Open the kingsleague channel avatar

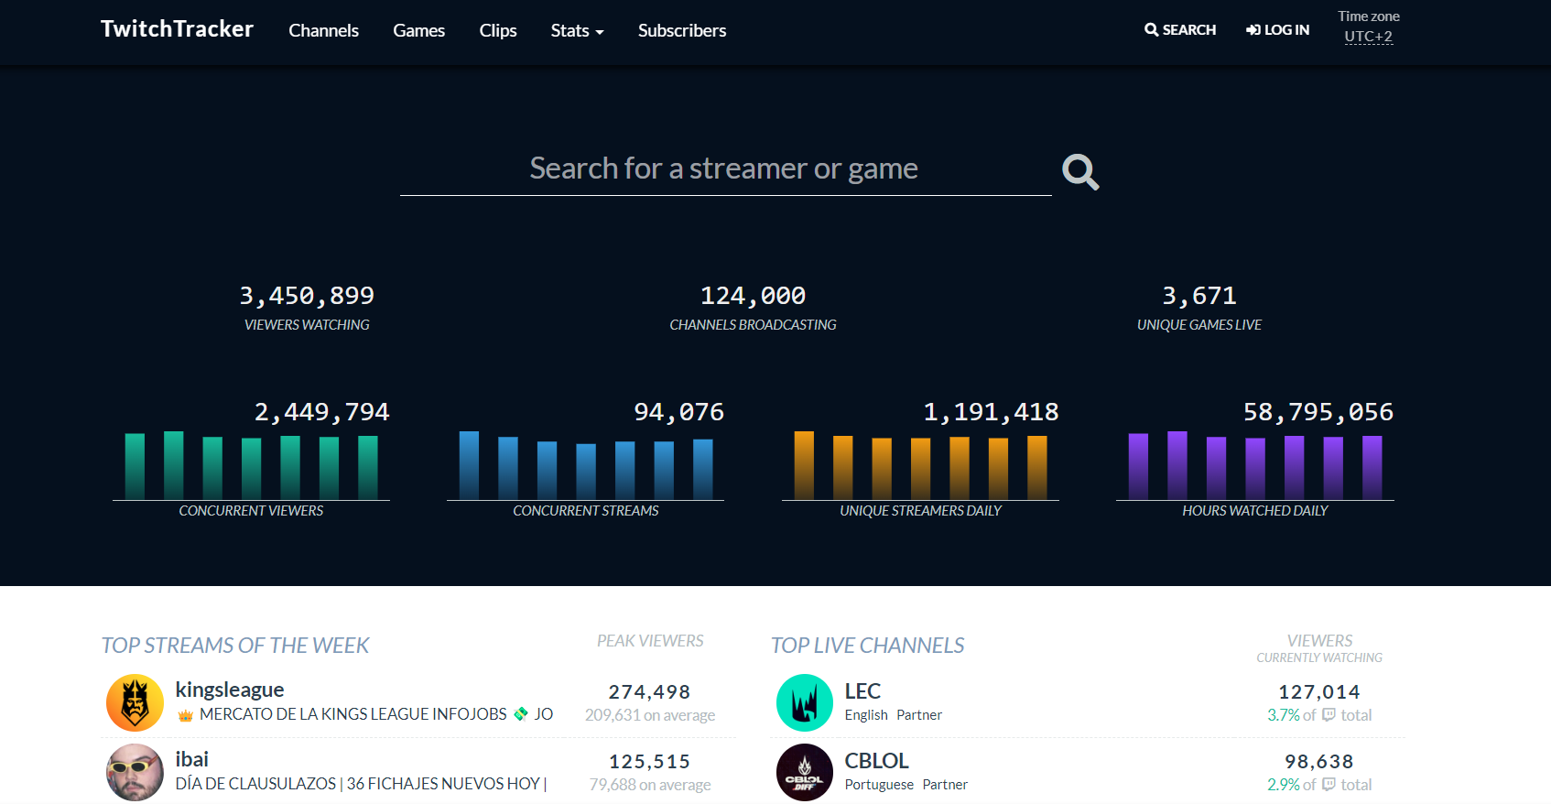(x=135, y=702)
